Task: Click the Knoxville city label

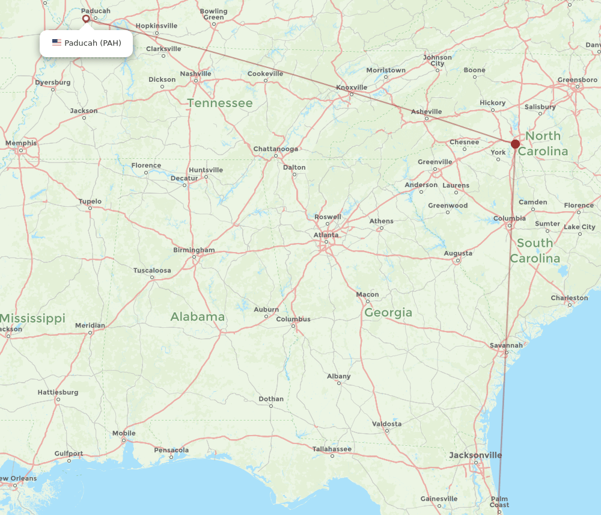Action: point(352,87)
